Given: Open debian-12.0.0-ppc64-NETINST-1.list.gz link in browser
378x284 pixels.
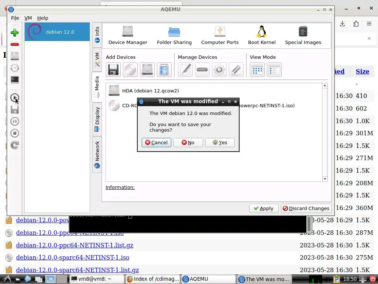Looking at the screenshot, I should 75,245.
